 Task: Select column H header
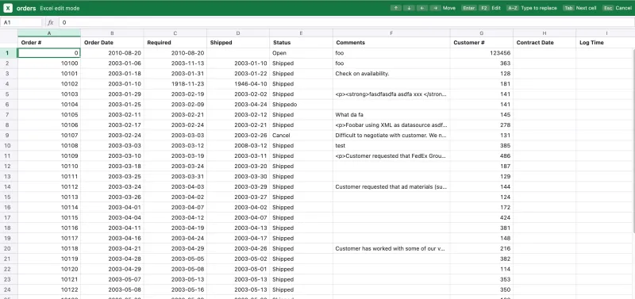pyautogui.click(x=545, y=33)
